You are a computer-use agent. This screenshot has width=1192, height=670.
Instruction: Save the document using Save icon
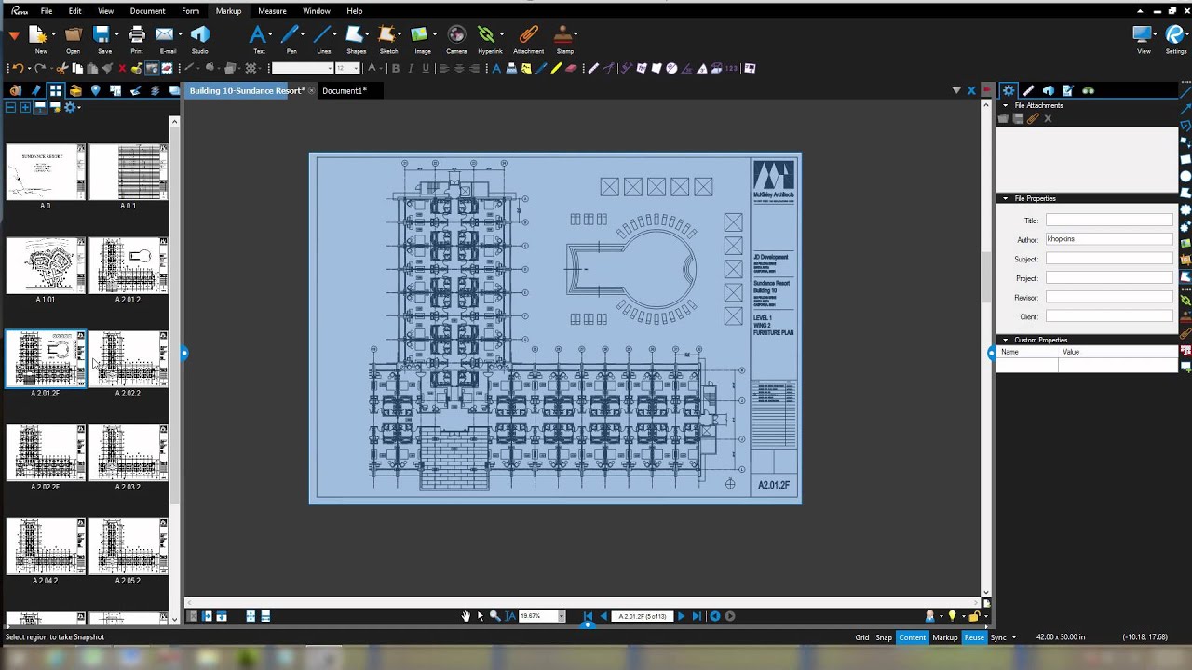102,35
